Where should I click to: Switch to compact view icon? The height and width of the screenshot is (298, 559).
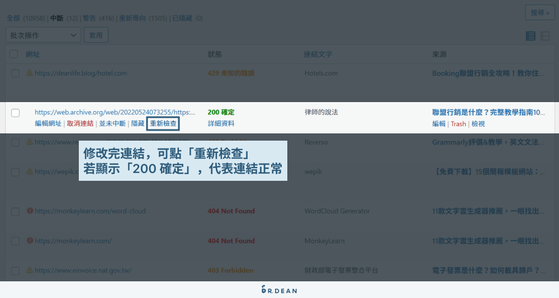pyautogui.click(x=545, y=36)
